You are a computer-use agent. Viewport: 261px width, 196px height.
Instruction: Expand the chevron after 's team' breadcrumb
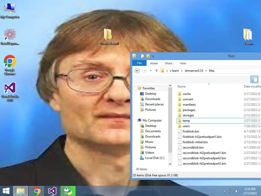pos(182,71)
